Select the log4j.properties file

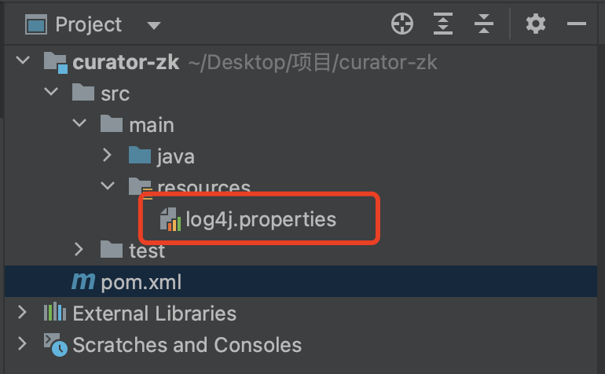[261, 219]
